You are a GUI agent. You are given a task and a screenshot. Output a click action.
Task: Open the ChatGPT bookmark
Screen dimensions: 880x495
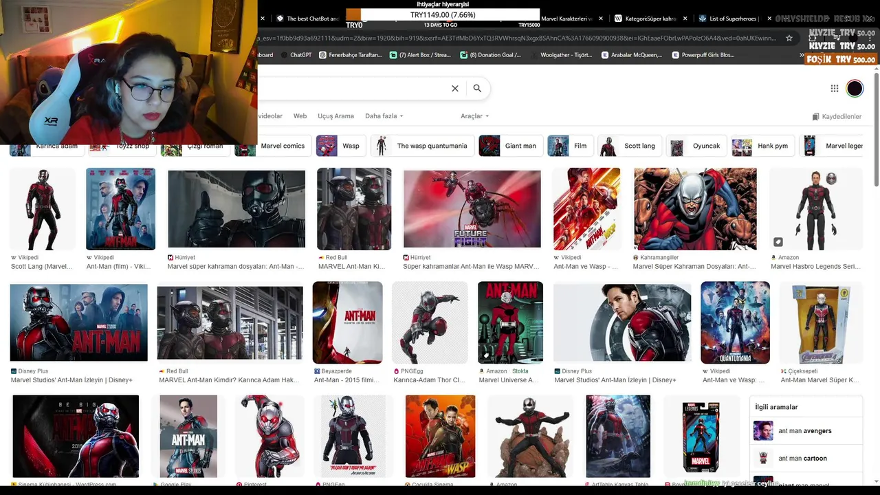296,55
